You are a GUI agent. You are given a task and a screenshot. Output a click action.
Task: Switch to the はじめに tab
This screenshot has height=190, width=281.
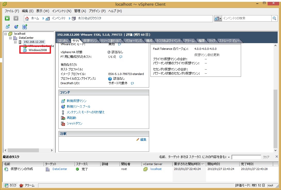tap(63, 41)
